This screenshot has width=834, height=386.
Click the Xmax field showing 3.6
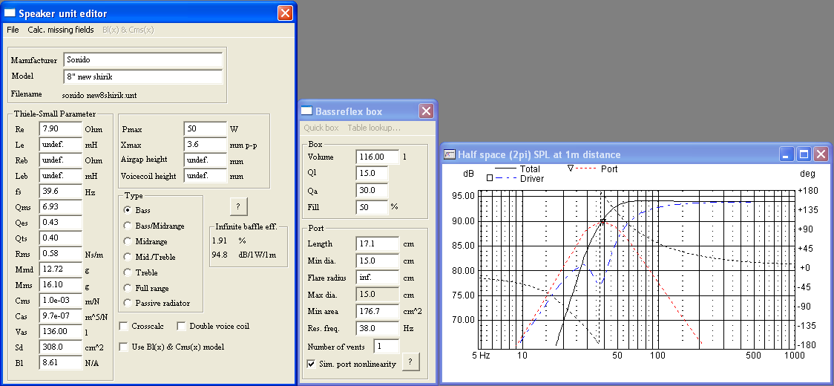(206, 144)
